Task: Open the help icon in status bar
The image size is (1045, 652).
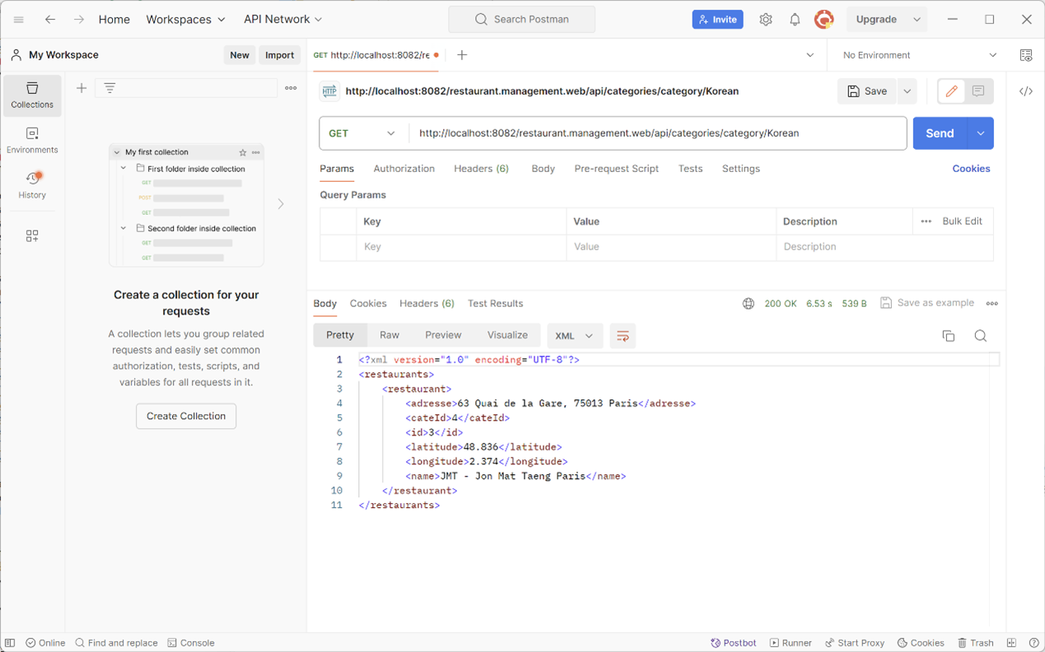Action: (1034, 643)
